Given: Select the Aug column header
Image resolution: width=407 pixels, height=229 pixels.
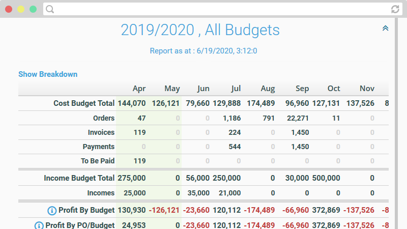Looking at the screenshot, I should (268, 89).
